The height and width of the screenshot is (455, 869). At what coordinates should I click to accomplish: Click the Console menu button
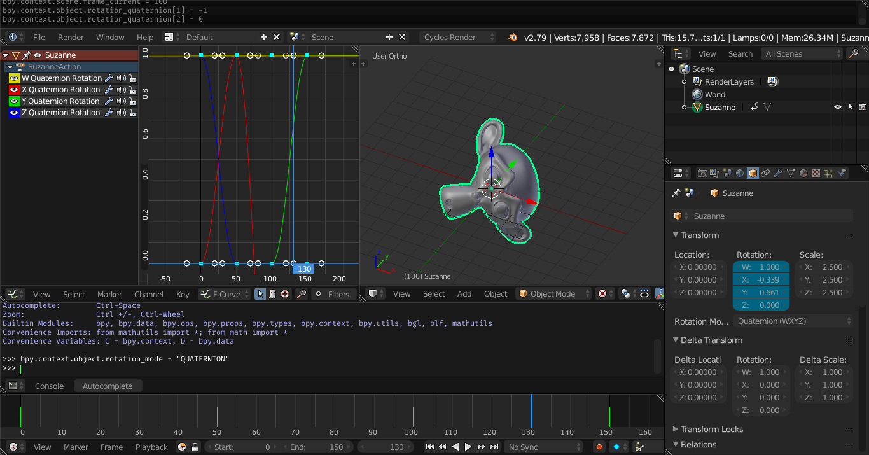(x=49, y=386)
